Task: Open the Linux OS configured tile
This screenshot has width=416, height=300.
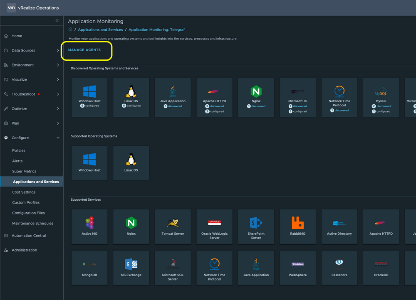Action: pos(131,97)
